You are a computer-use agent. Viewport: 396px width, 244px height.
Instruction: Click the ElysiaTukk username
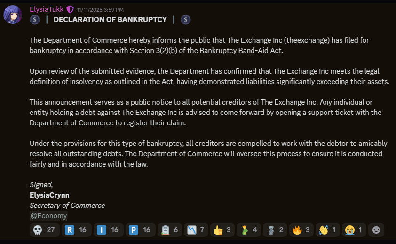[x=46, y=9]
